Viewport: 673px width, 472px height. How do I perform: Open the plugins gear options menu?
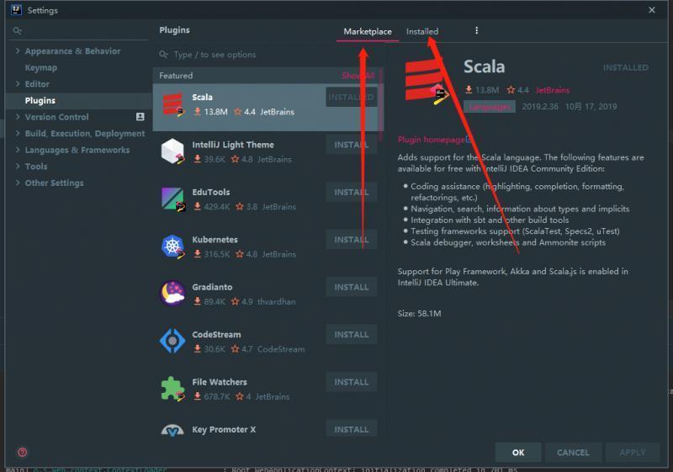(476, 30)
